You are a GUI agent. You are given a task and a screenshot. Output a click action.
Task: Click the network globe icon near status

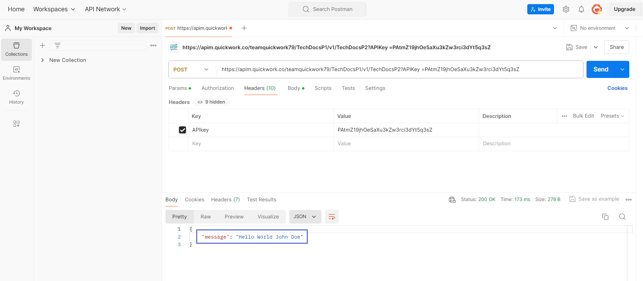[x=452, y=200]
